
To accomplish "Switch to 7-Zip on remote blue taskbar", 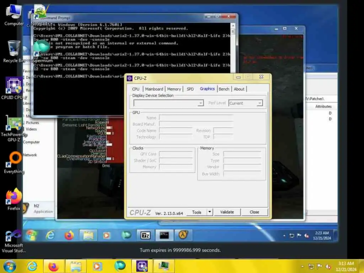I will [x=145, y=235].
